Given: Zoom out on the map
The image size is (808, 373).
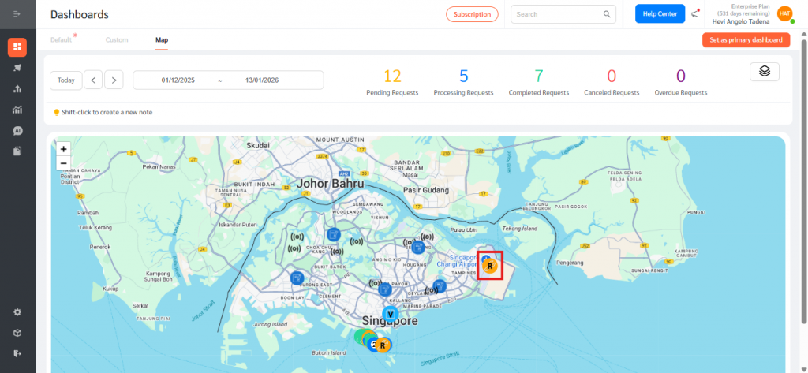Looking at the screenshot, I should click(64, 163).
